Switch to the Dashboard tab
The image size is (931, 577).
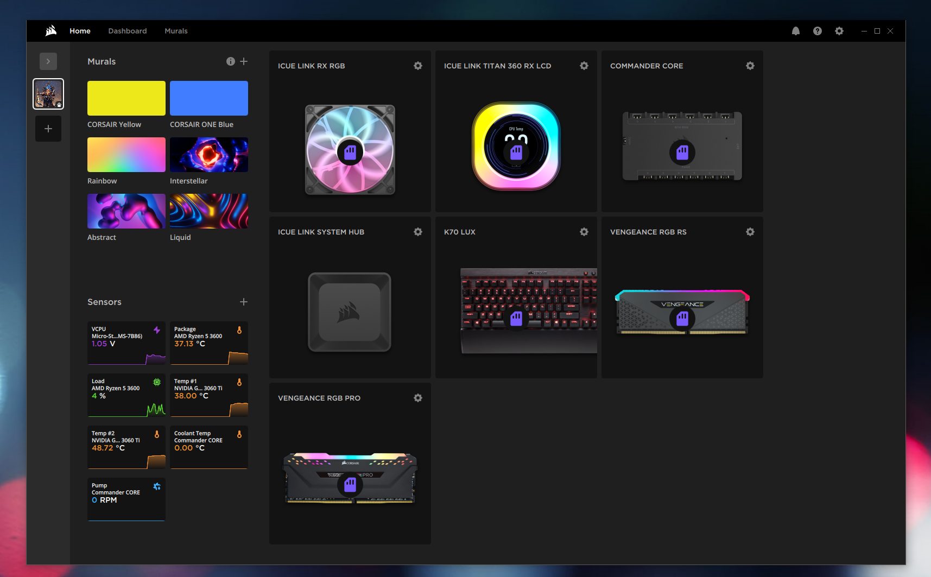pyautogui.click(x=127, y=31)
